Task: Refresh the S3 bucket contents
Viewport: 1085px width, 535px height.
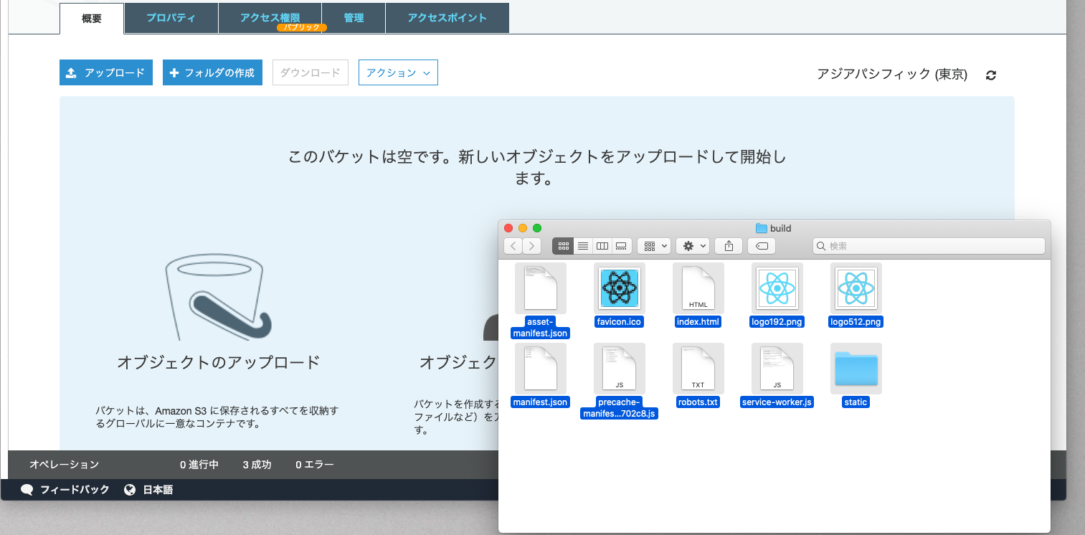Action: (x=990, y=75)
